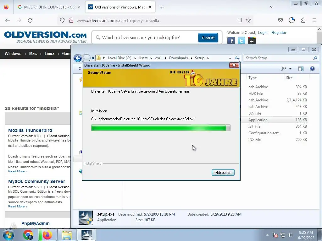Change the view with Explorer view icon
The height and width of the screenshot is (241, 322).
point(284,69)
